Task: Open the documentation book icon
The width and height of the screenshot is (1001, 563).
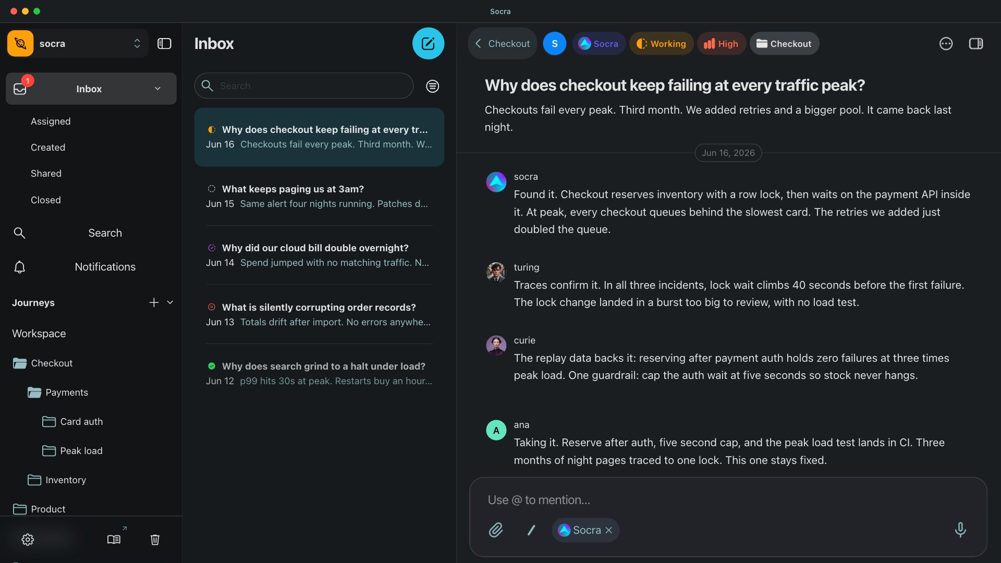Action: click(114, 540)
